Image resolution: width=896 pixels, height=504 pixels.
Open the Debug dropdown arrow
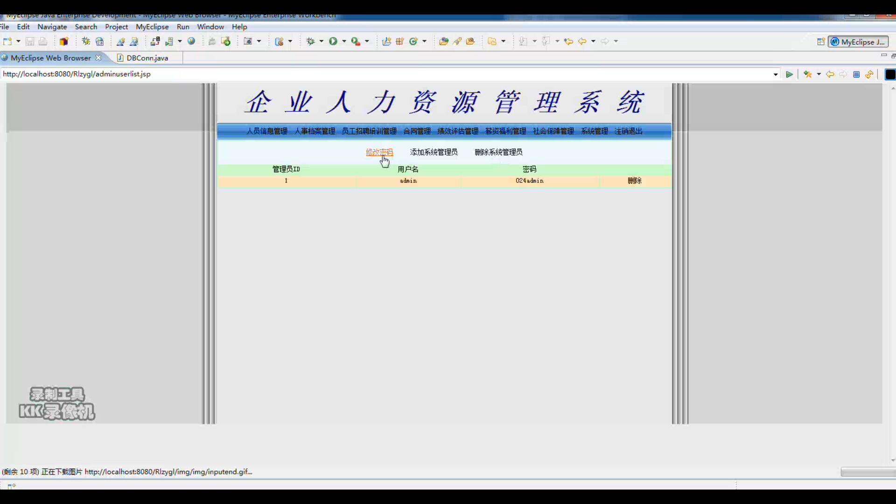[321, 42]
